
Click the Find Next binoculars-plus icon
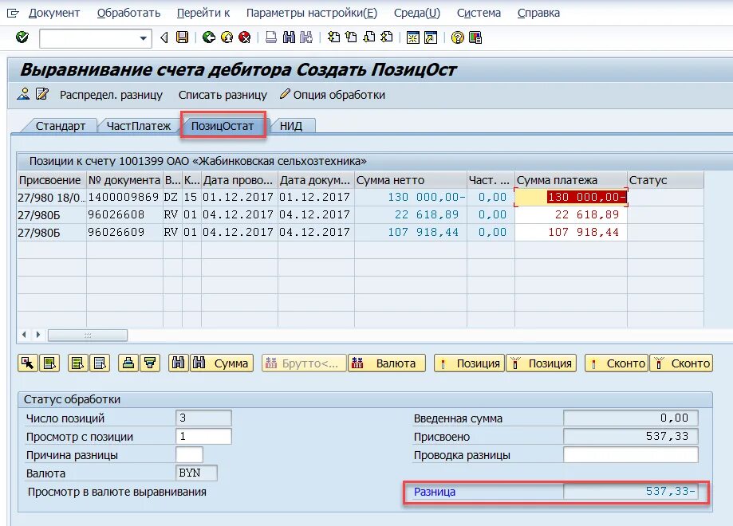(x=306, y=37)
